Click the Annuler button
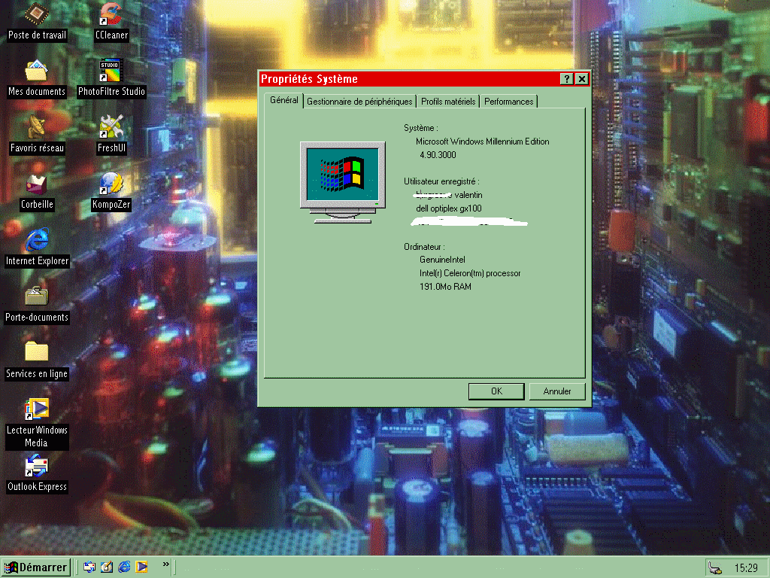This screenshot has height=578, width=770. coord(557,391)
